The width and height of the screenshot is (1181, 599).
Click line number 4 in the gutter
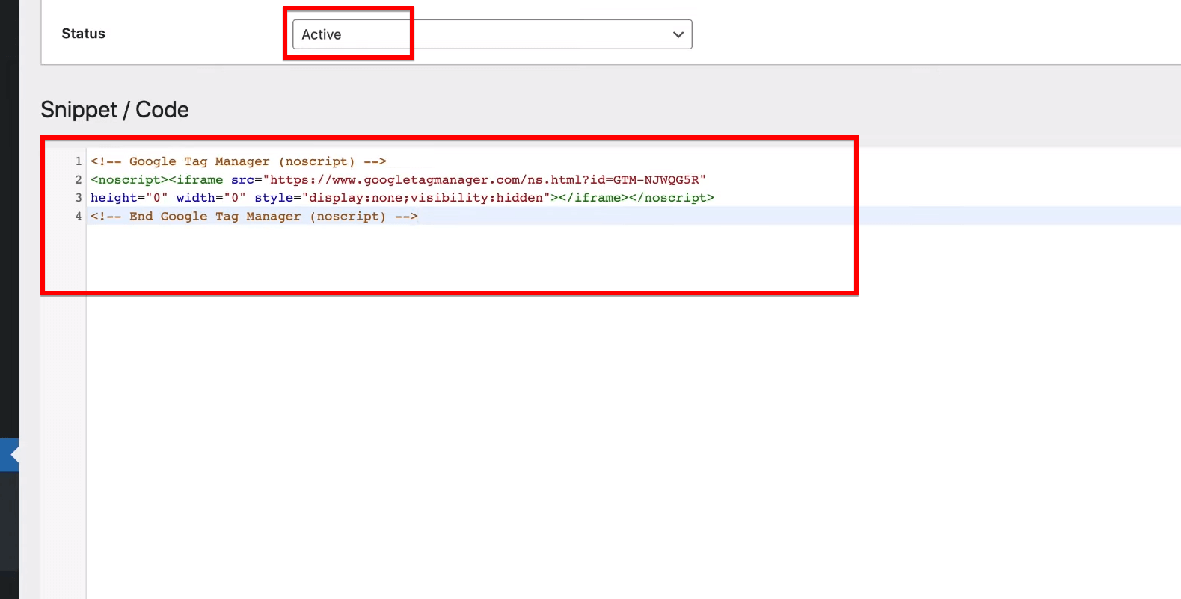click(x=78, y=217)
